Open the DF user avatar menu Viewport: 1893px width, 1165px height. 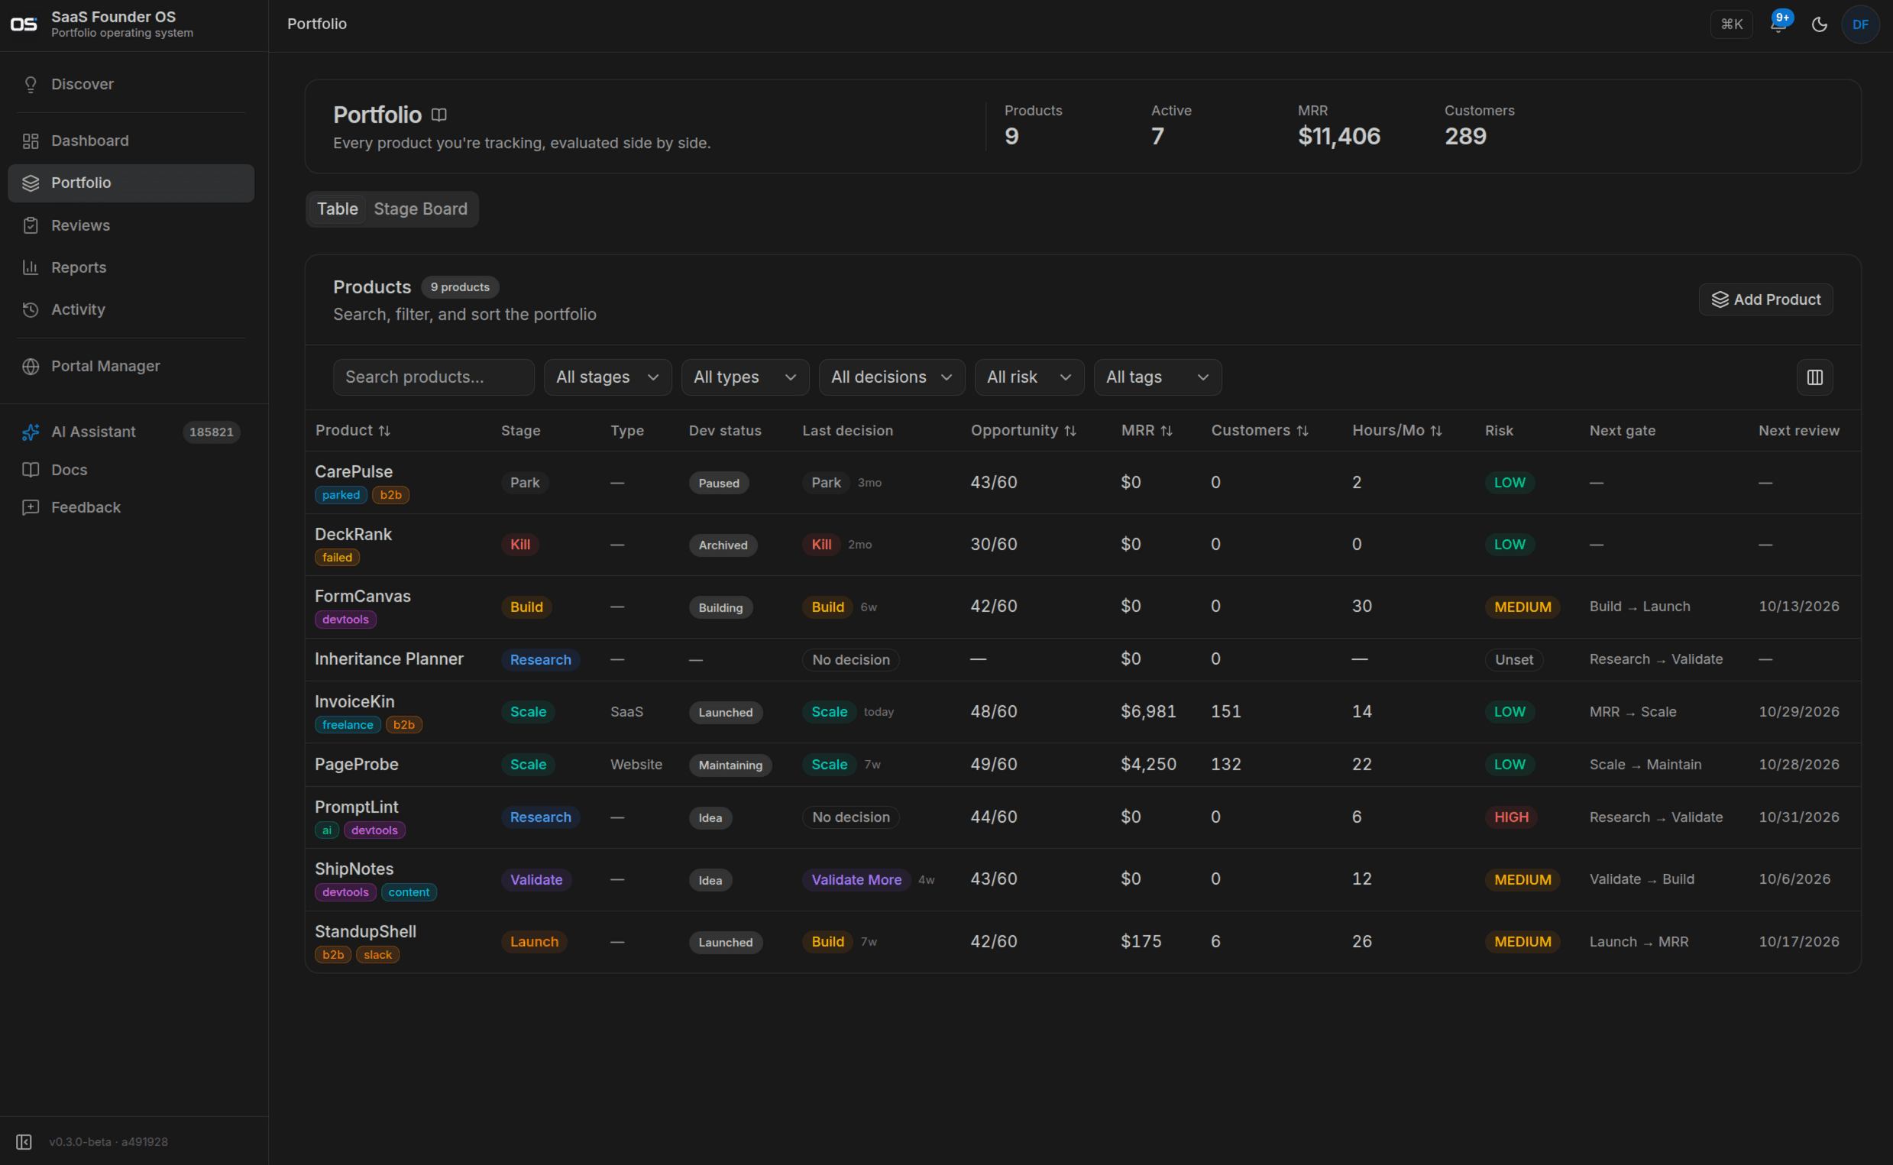click(1860, 24)
